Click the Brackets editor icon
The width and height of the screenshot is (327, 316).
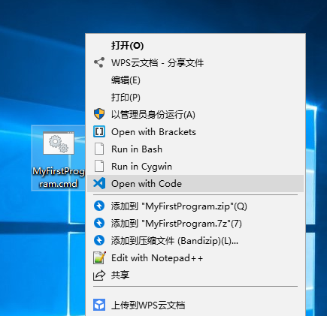99,131
